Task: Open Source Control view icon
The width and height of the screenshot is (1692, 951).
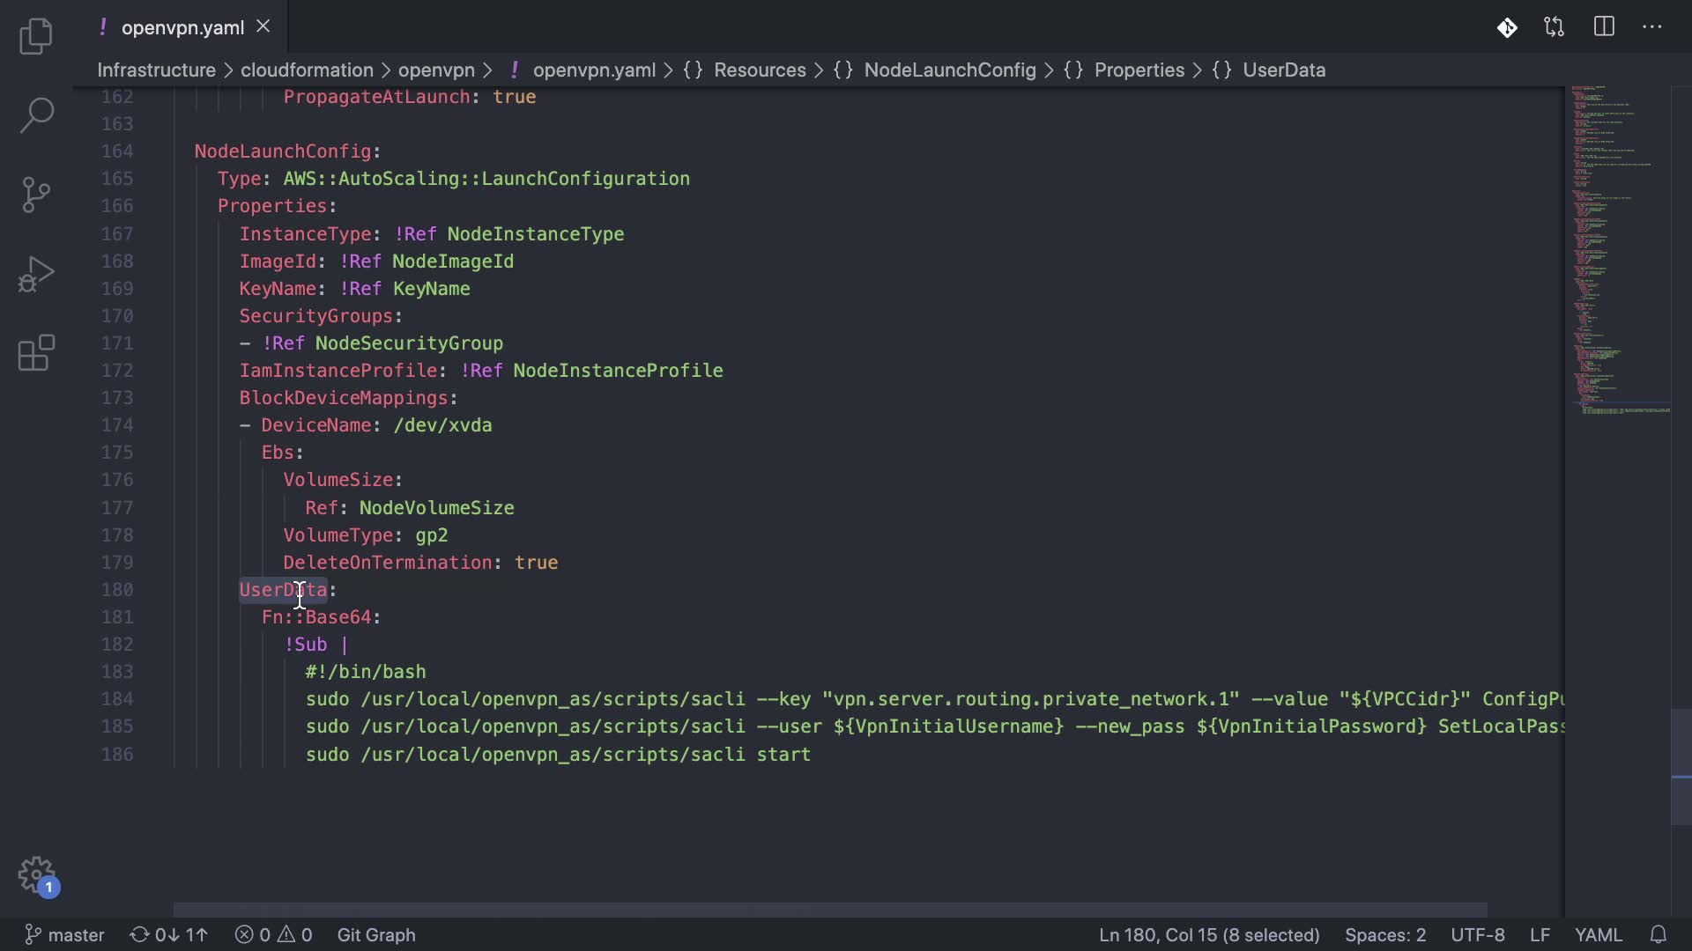Action: coord(36,195)
